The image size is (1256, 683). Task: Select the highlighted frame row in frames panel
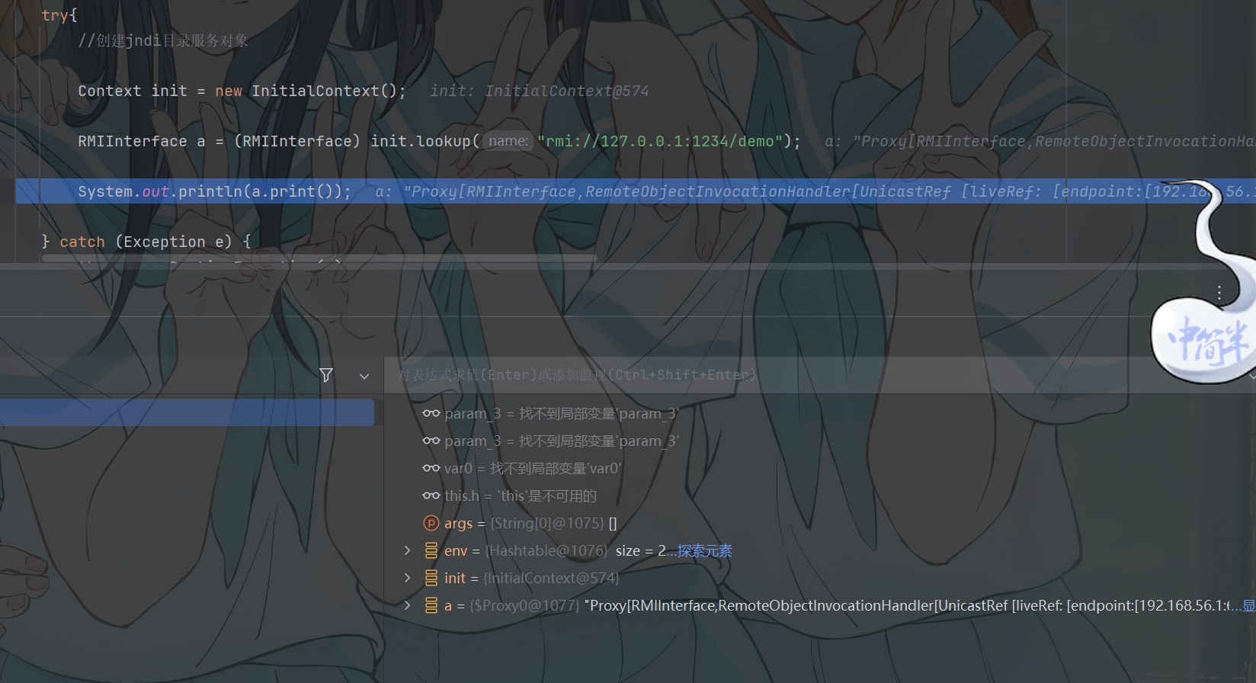click(x=187, y=412)
